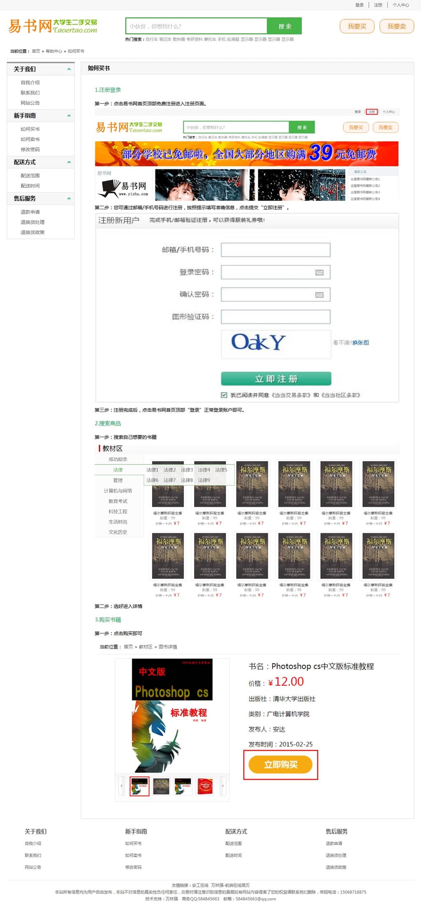The image size is (421, 902).
Task: Click the 立即购买 button
Action: tap(280, 764)
